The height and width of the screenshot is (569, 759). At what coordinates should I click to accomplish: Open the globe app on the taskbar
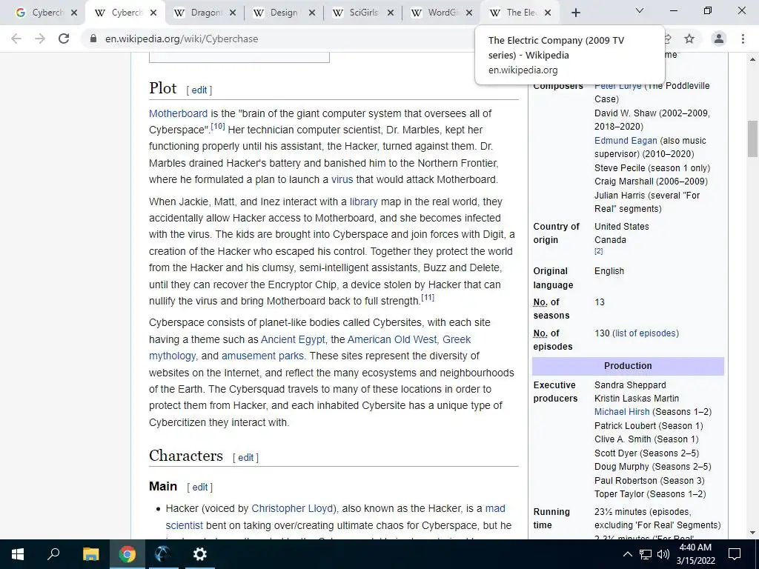tap(163, 554)
